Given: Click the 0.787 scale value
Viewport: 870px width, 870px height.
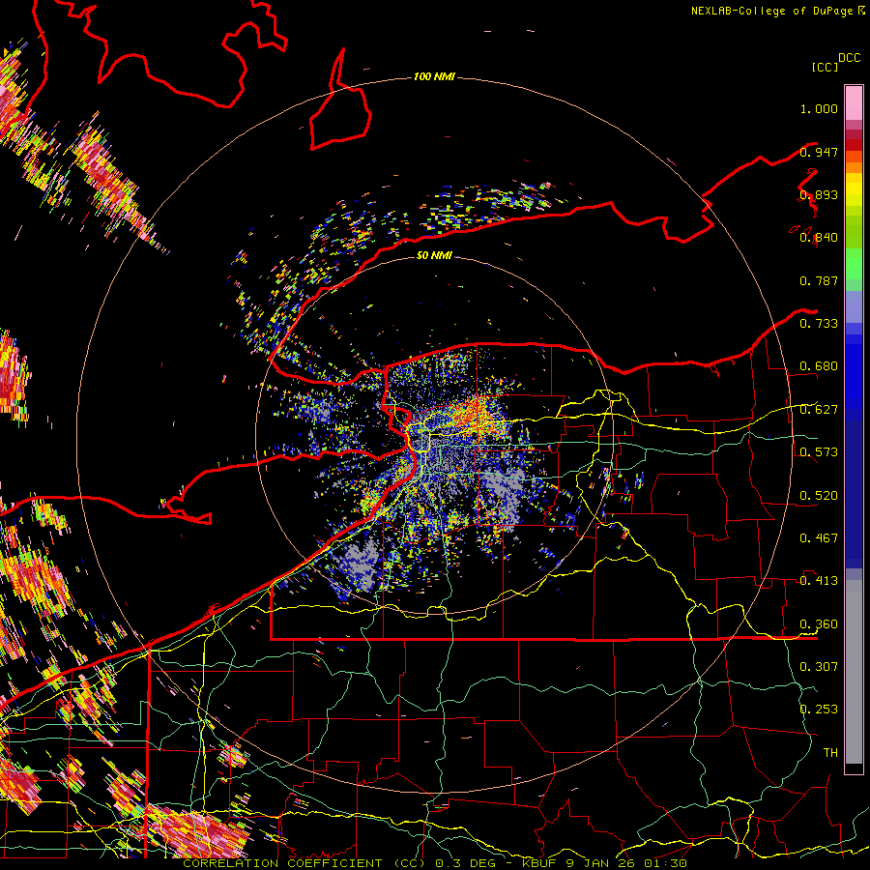Looking at the screenshot, I should [x=819, y=280].
